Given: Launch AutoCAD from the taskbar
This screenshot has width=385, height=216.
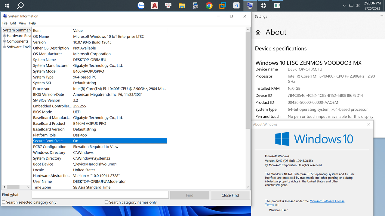Looking at the screenshot, I should tap(154, 5).
